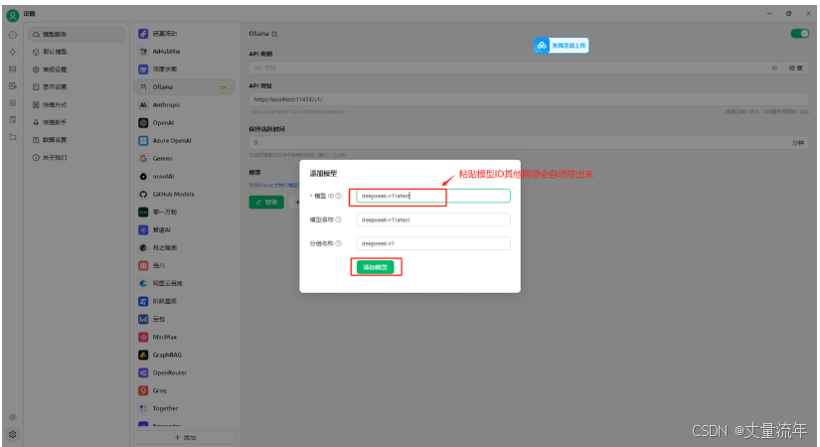Open the 常规设置 settings menu
Screen dimensions: 820x447
[x=77, y=70]
